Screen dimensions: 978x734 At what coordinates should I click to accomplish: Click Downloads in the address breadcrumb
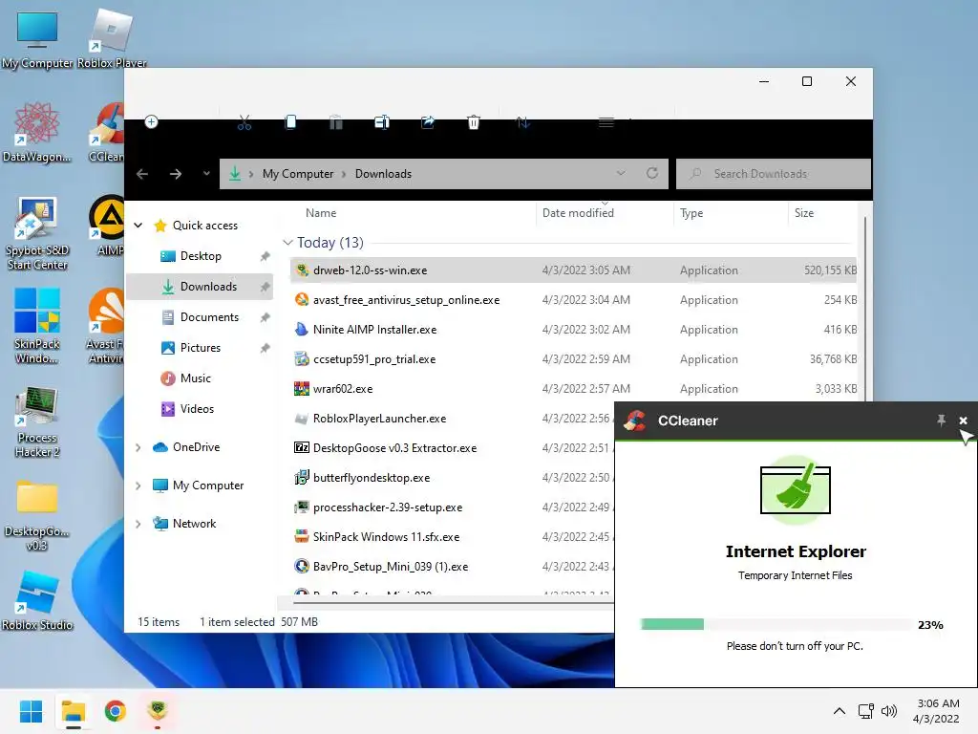pos(383,174)
